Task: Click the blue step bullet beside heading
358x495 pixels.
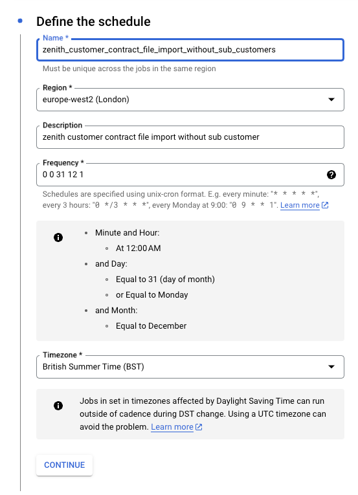Action: (20, 21)
